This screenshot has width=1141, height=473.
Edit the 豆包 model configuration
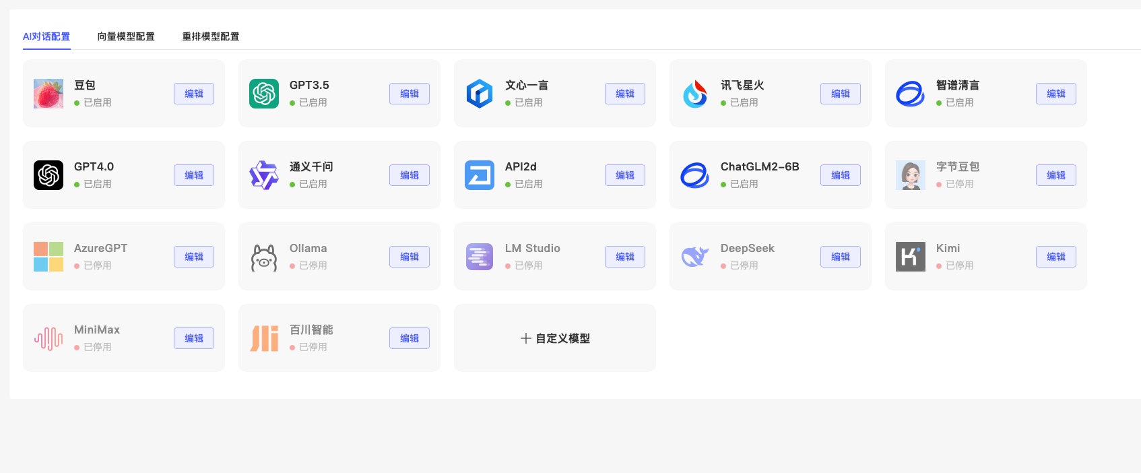(194, 94)
